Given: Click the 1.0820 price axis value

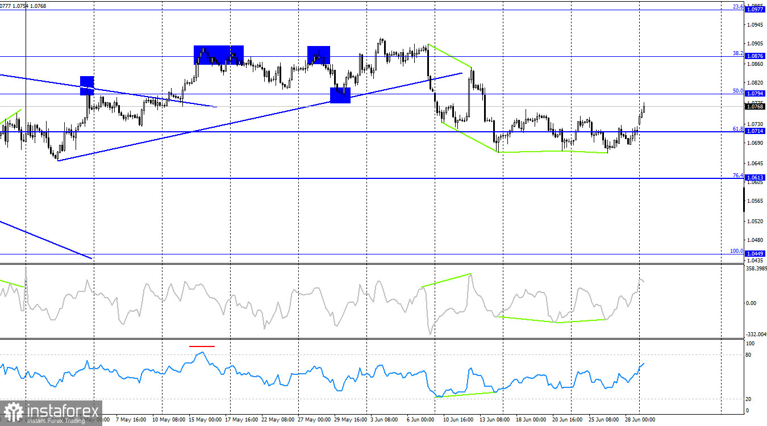Looking at the screenshot, I should 755,82.
